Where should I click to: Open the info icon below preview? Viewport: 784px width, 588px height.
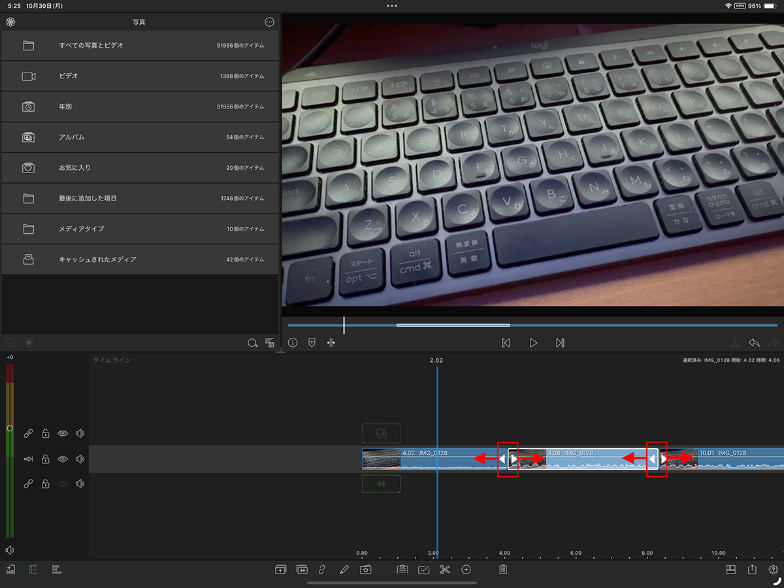coord(293,342)
